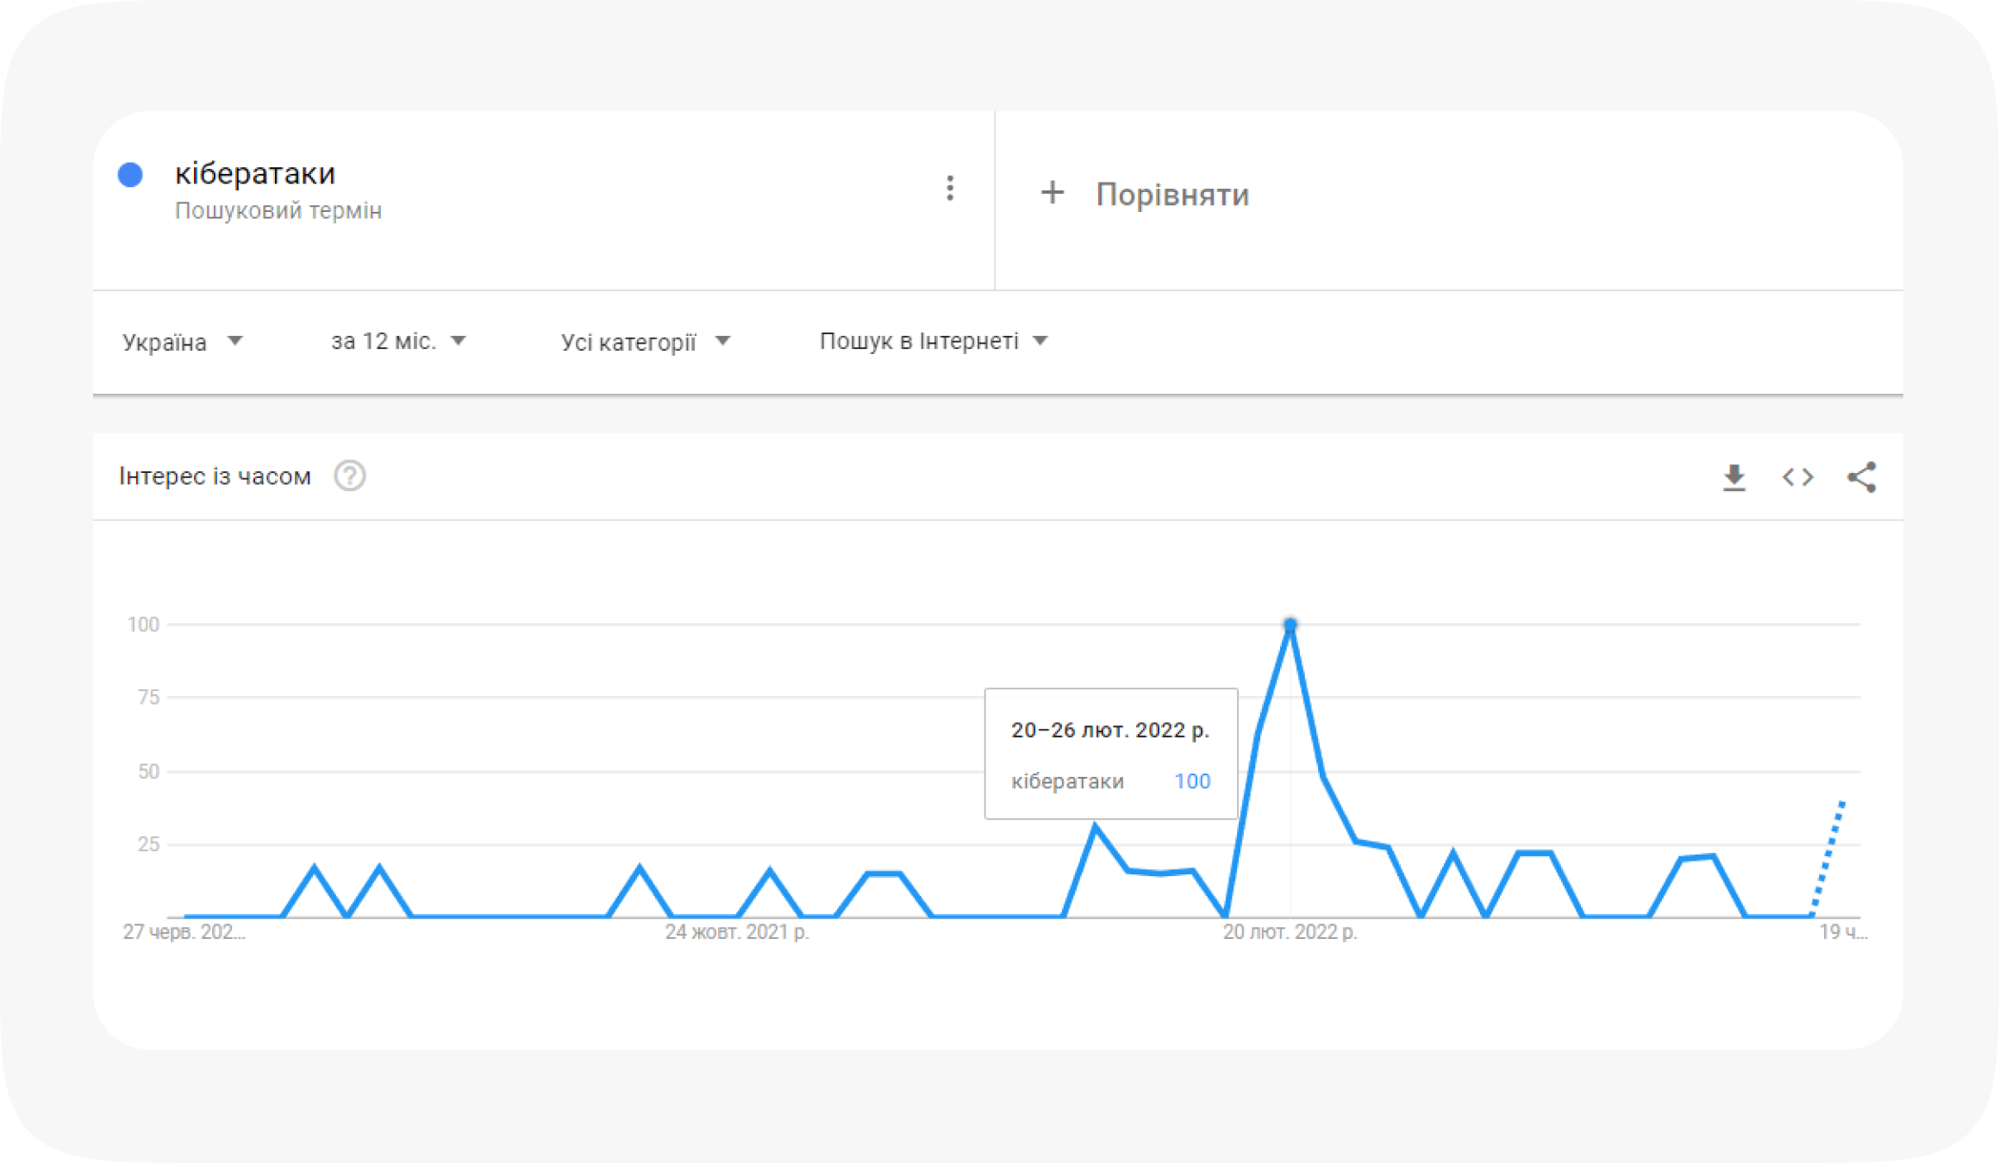Click the 24 жовт. 2021 р. axis label
This screenshot has height=1163, width=1999.
(737, 932)
